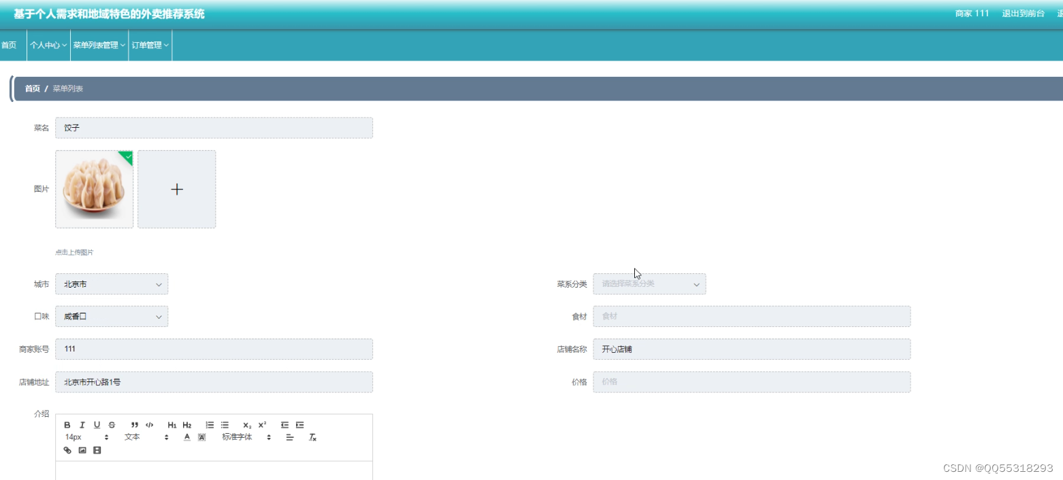Insert a blockquote in the editor

click(135, 425)
